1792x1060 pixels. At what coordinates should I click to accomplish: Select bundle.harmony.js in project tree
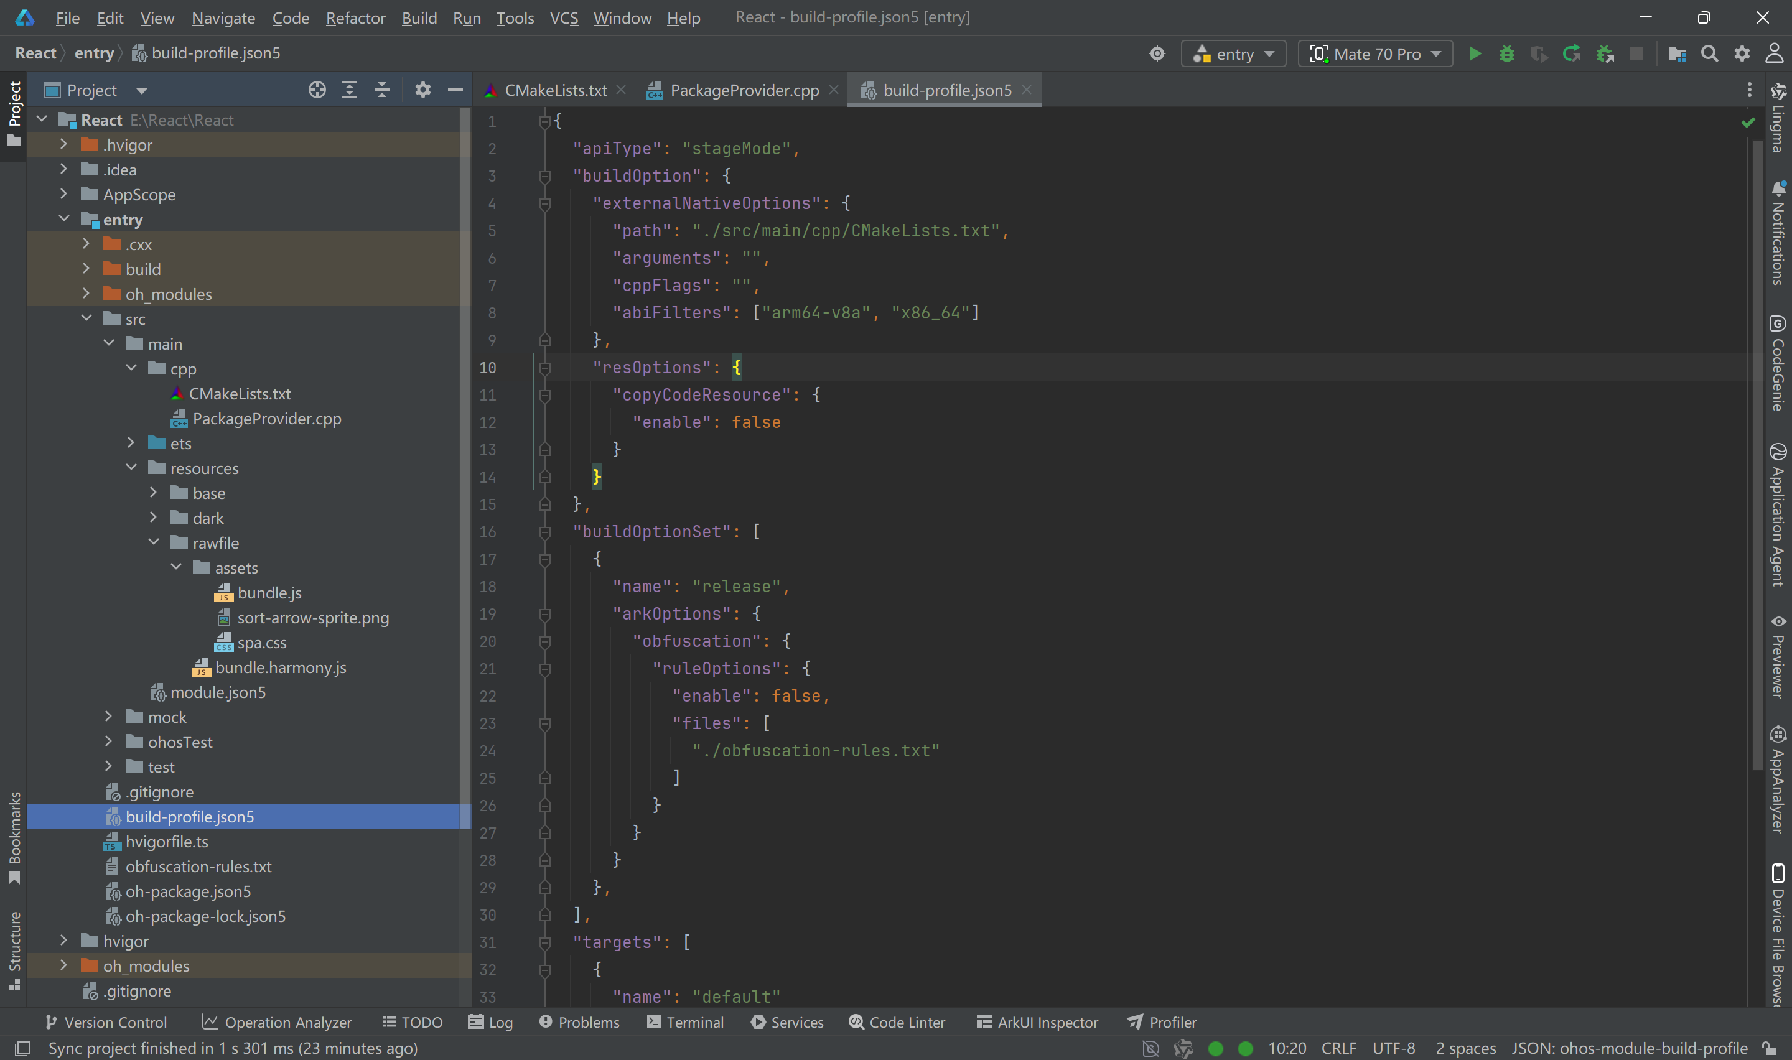(280, 667)
